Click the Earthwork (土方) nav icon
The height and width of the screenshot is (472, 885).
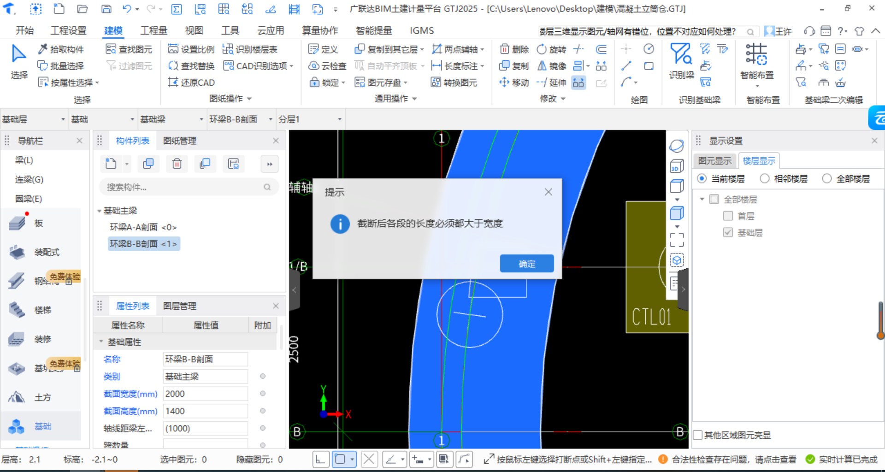(17, 397)
